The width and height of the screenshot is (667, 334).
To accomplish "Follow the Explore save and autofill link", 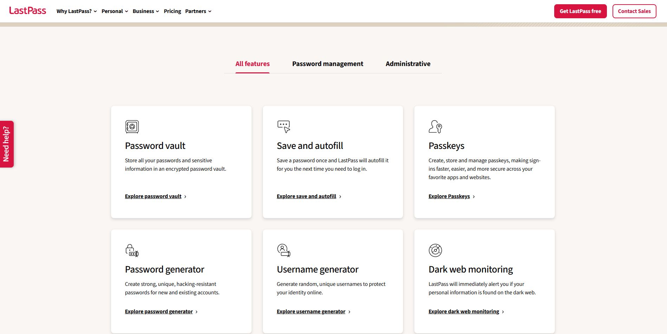I will click(306, 196).
